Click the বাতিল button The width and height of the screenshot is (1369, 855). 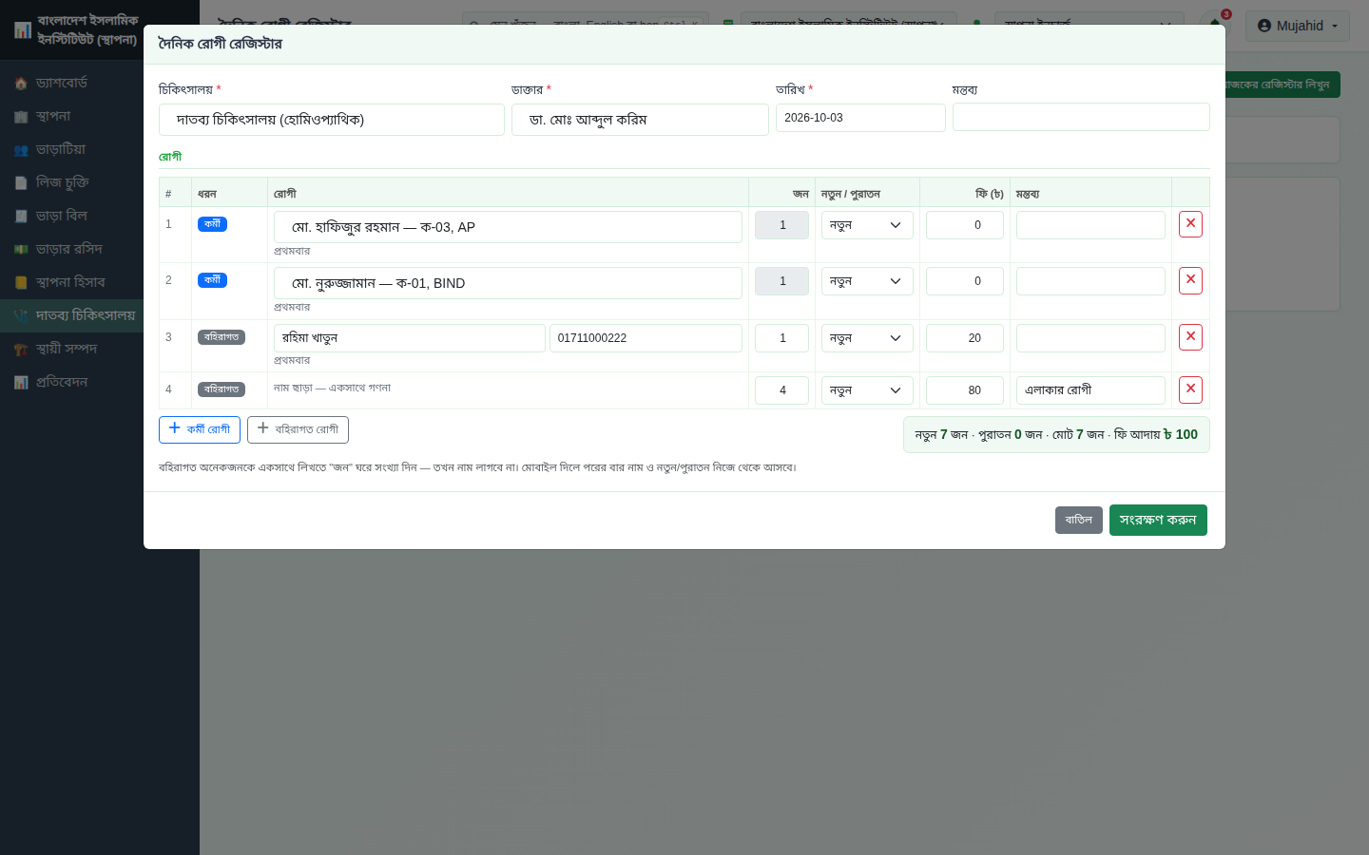(1079, 520)
